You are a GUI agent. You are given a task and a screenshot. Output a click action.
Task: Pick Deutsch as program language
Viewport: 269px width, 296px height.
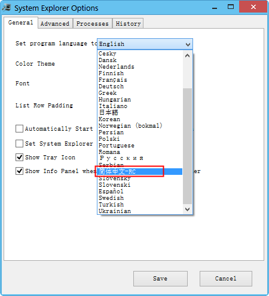(140, 87)
